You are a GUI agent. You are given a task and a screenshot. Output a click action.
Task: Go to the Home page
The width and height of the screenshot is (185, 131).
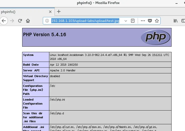(28, 21)
